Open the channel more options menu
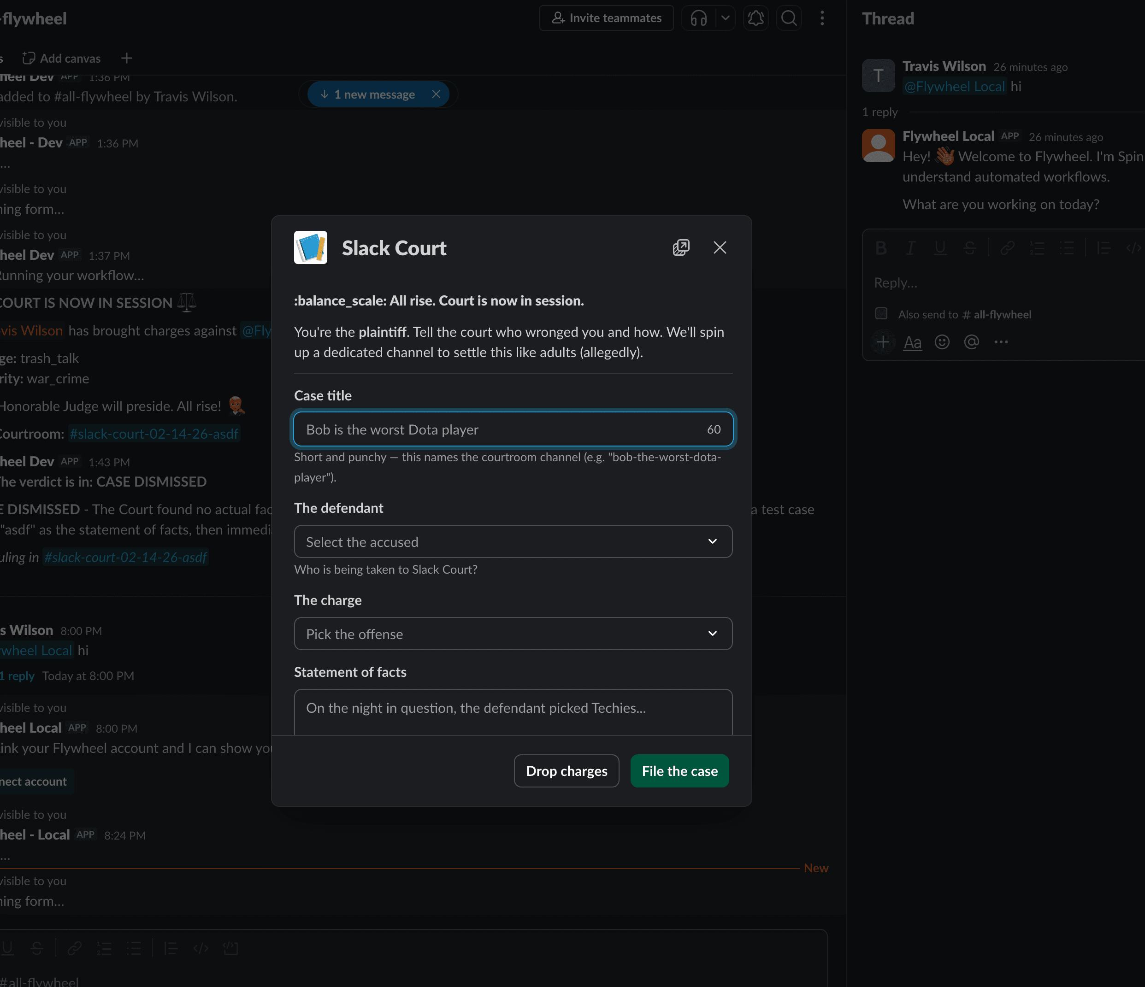The height and width of the screenshot is (987, 1145). click(x=822, y=18)
